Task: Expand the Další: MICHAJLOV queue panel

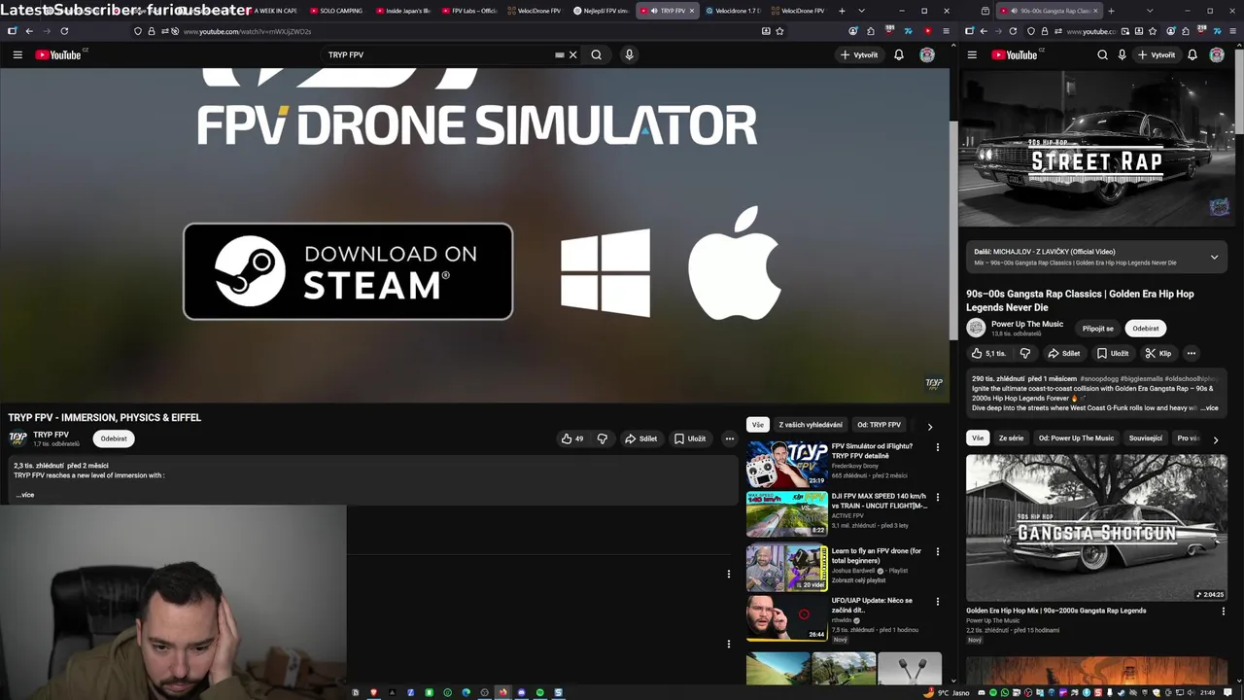Action: coord(1214,258)
